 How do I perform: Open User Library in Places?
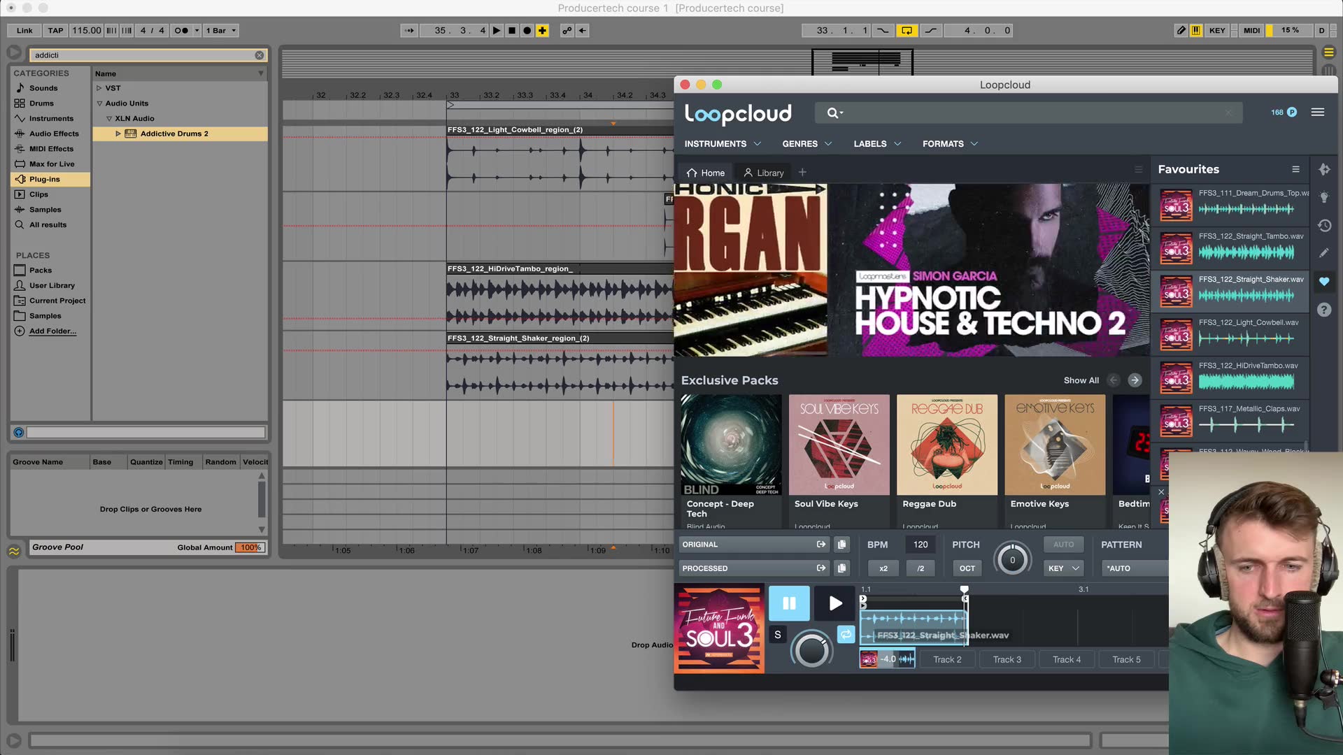point(52,286)
